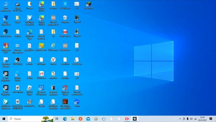
Task: Select the Мир Кораблей game shortcut
Action: click(x=6, y=20)
